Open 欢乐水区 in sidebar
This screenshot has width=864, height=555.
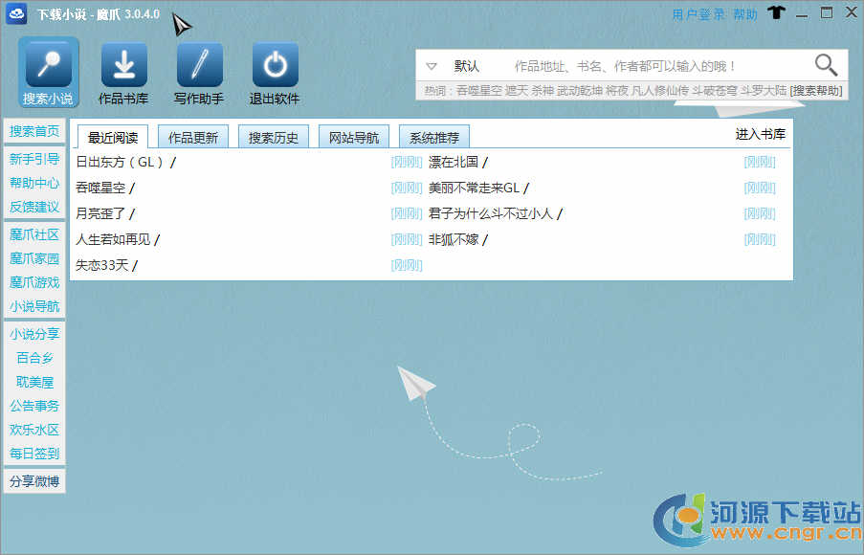point(34,430)
